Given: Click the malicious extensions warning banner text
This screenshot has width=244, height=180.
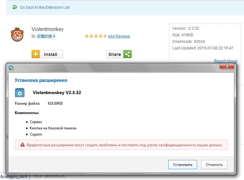Looking at the screenshot, I should pyautogui.click(x=125, y=145).
